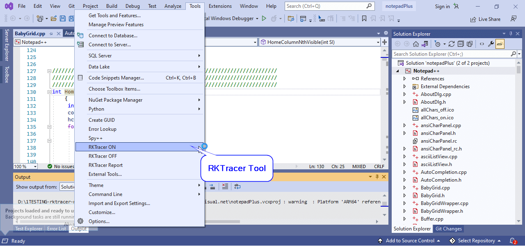Select the Home icon in Solution Explorer

point(416,43)
